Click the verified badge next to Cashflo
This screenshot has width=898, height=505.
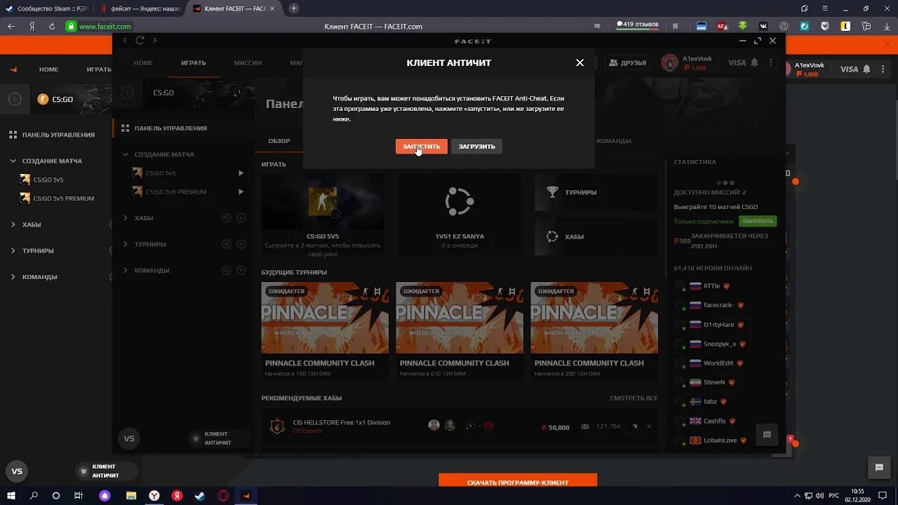(x=731, y=421)
